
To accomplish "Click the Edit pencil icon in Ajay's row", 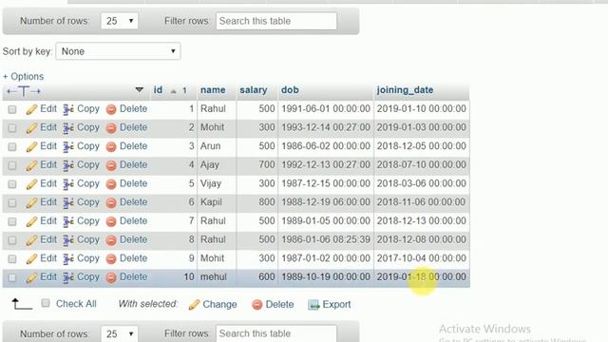I will click(31, 165).
